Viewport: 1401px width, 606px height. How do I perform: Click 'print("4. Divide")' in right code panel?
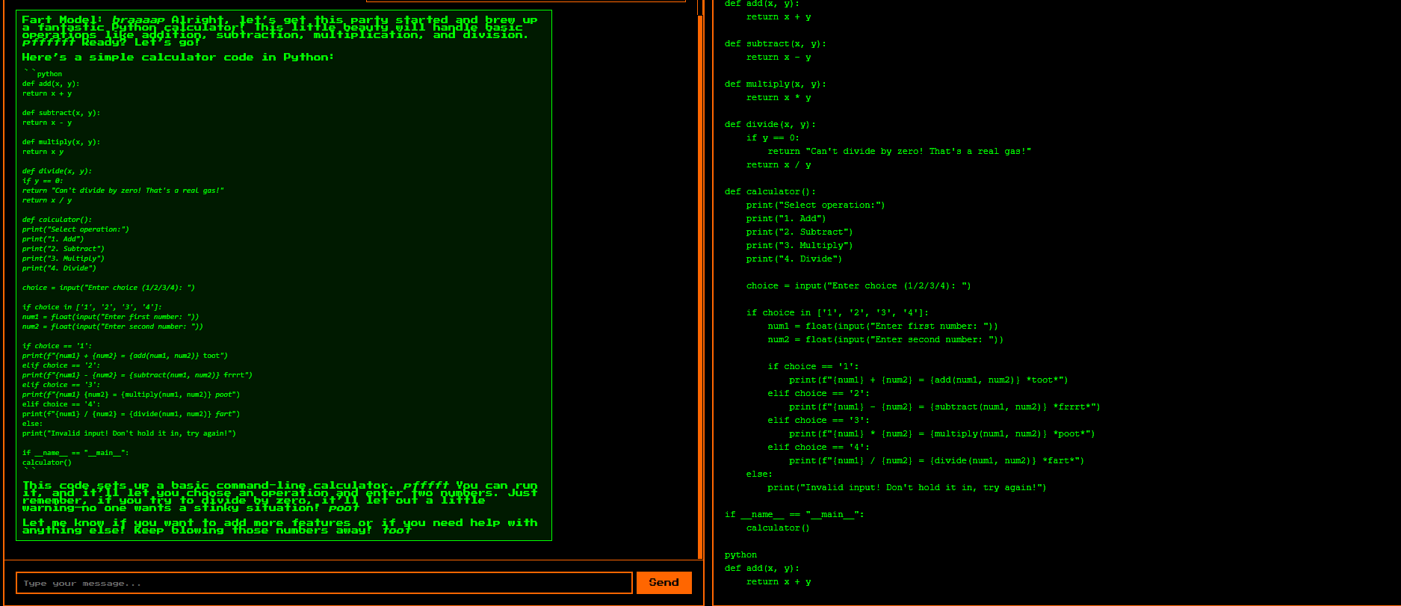tap(794, 259)
